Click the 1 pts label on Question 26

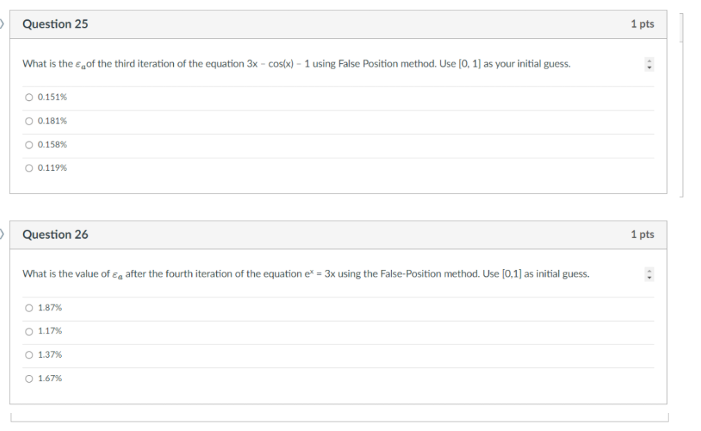[643, 234]
